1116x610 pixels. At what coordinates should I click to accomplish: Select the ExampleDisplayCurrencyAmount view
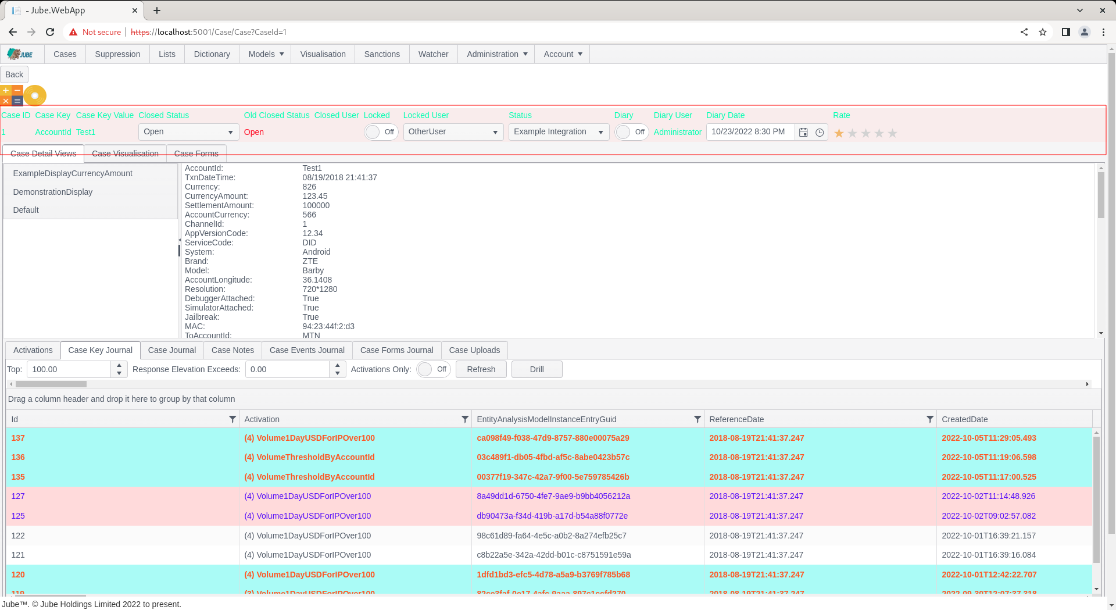(x=90, y=173)
